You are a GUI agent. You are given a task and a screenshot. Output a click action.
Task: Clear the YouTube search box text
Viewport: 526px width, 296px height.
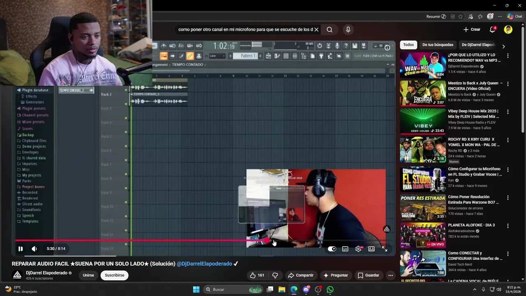(316, 30)
